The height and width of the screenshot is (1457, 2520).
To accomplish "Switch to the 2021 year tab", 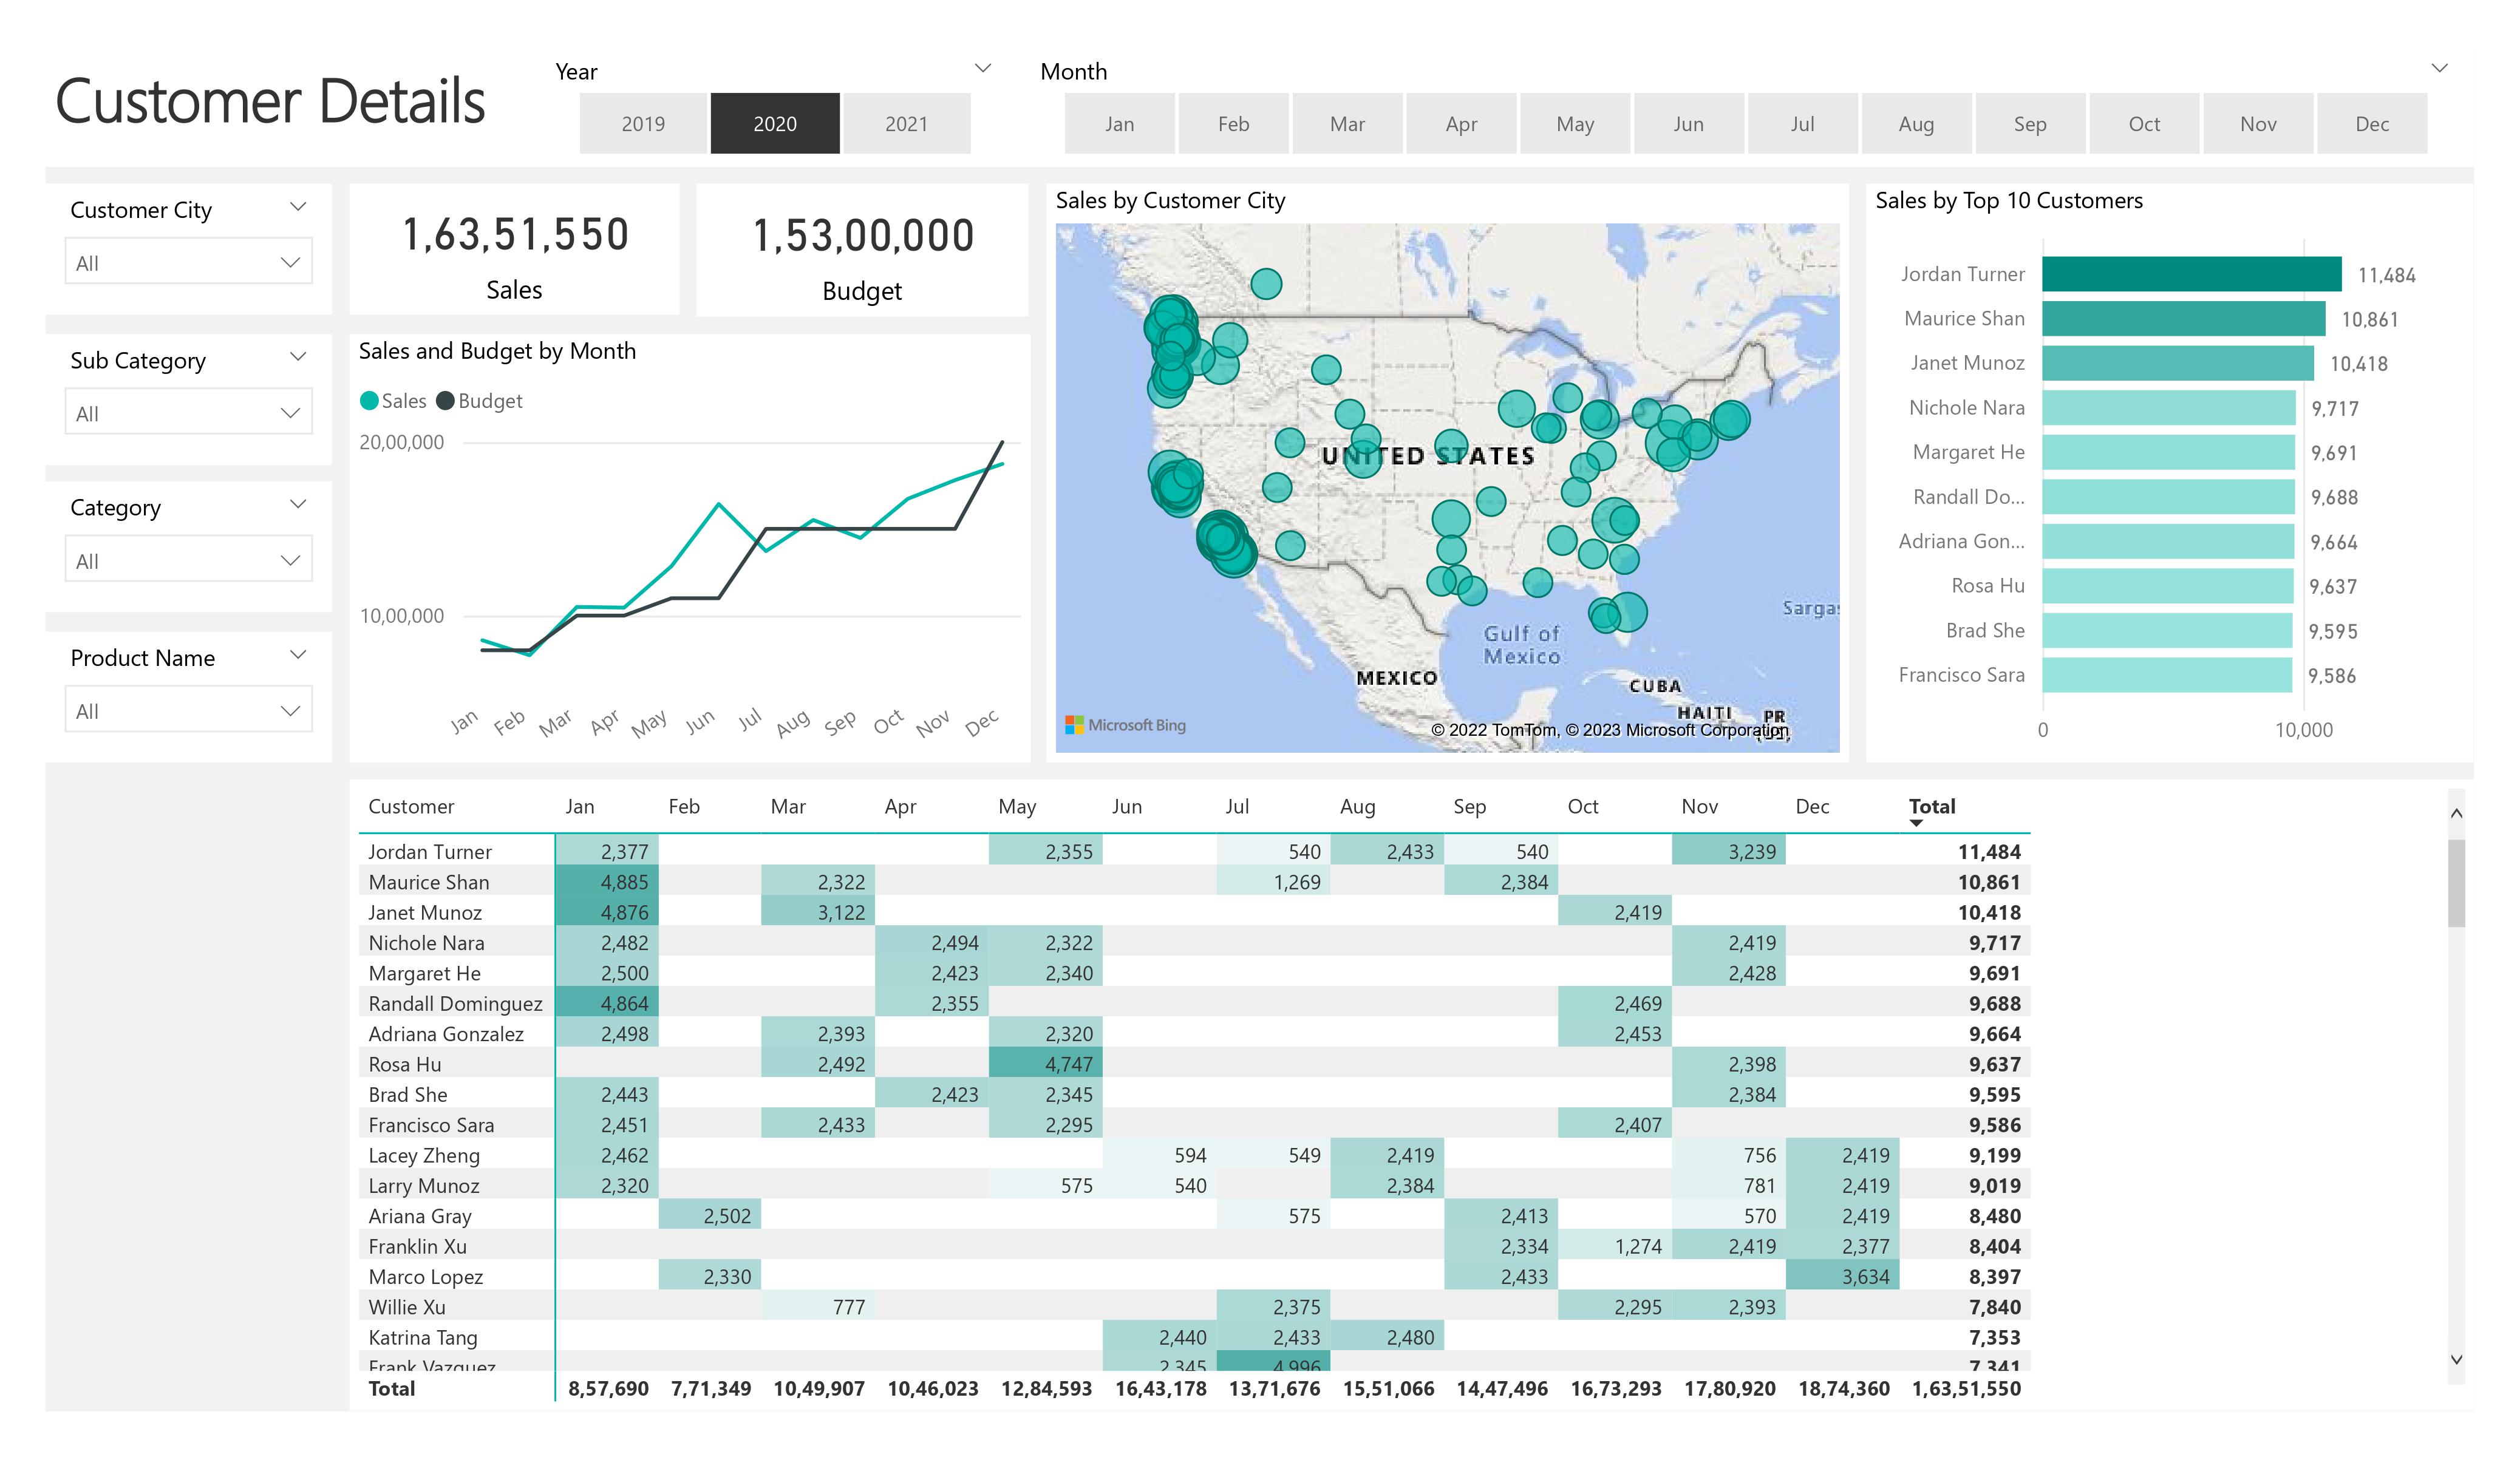I will click(x=906, y=123).
